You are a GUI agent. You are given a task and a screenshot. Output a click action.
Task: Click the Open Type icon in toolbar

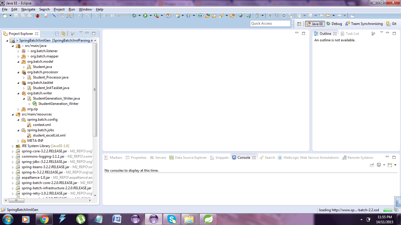tap(208, 16)
